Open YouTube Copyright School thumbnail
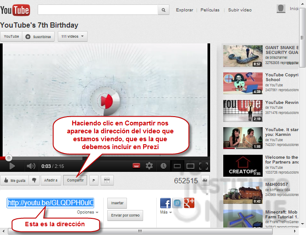 (x=243, y=83)
